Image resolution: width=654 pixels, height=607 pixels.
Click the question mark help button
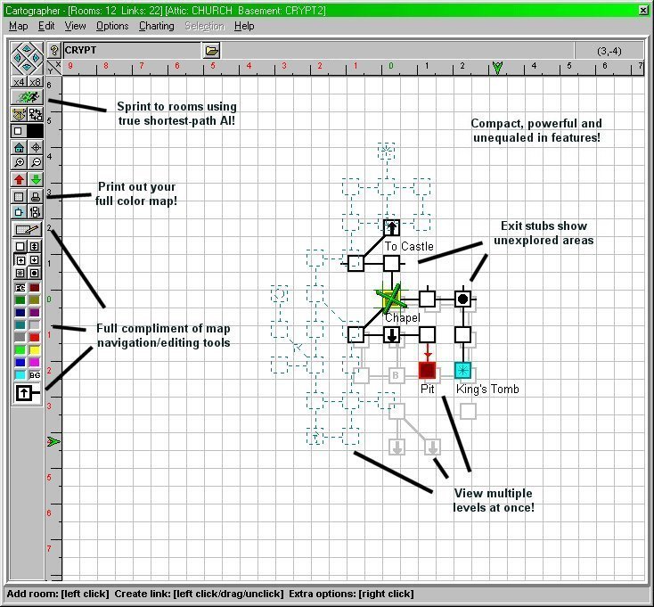pos(53,51)
